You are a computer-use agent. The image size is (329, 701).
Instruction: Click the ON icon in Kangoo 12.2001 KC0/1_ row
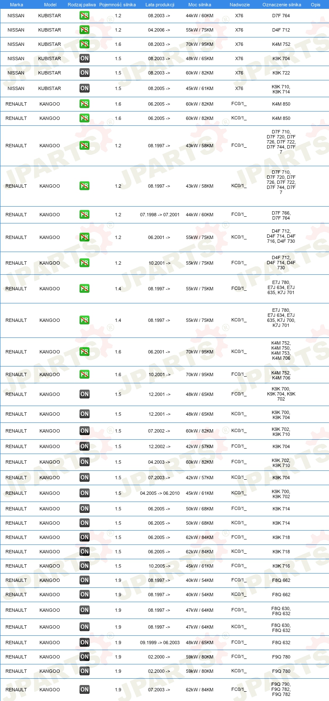point(84,414)
